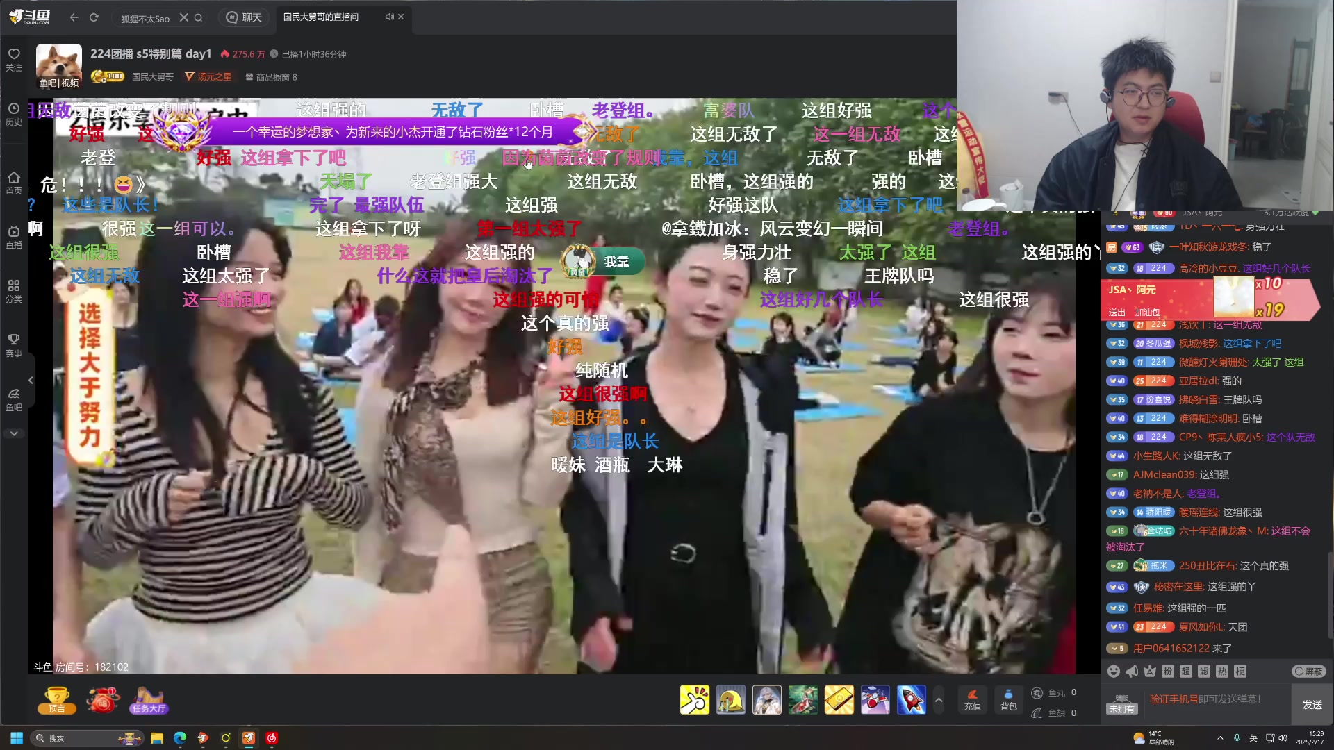Select the rocket gift icon
Image resolution: width=1334 pixels, height=750 pixels.
911,699
